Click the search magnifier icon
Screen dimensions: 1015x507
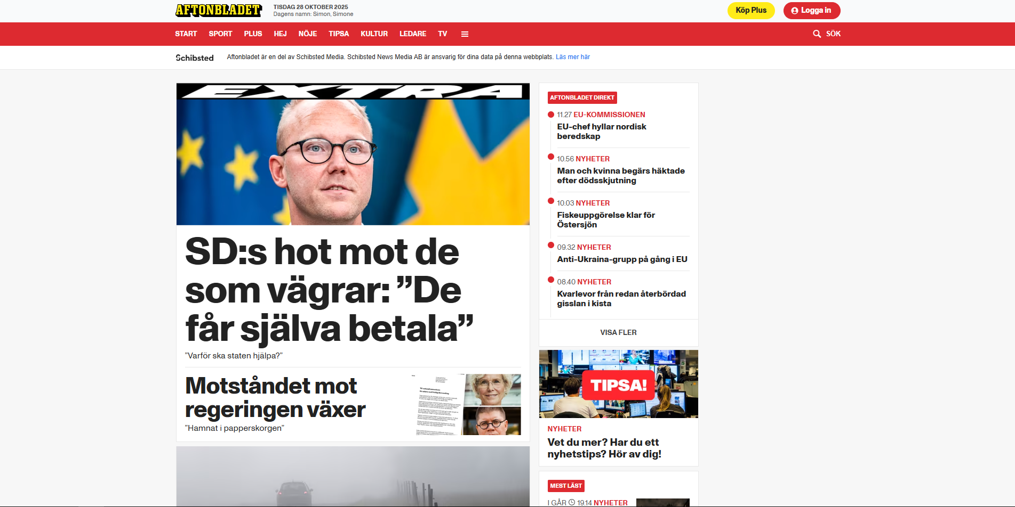pyautogui.click(x=817, y=34)
